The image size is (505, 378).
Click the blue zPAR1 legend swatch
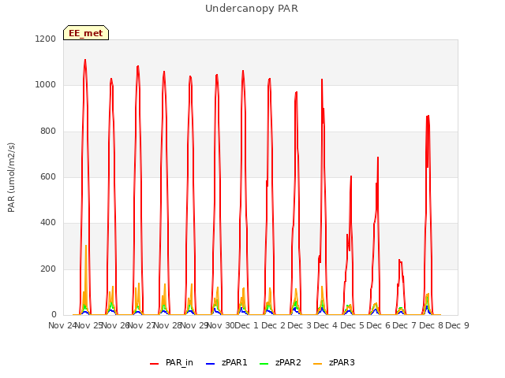tap(211, 364)
